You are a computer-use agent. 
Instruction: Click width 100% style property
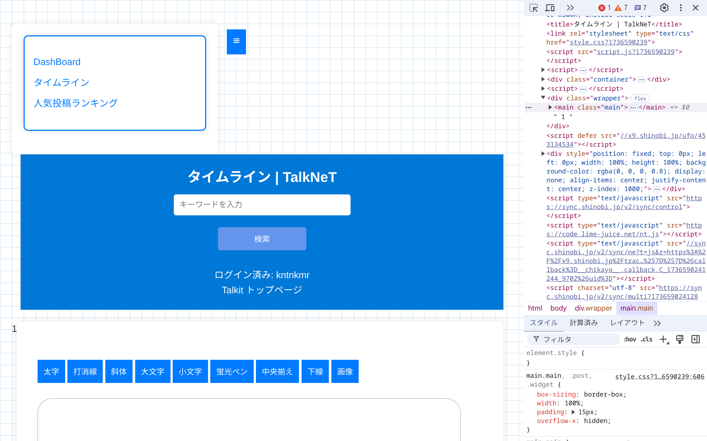pyautogui.click(x=560, y=403)
